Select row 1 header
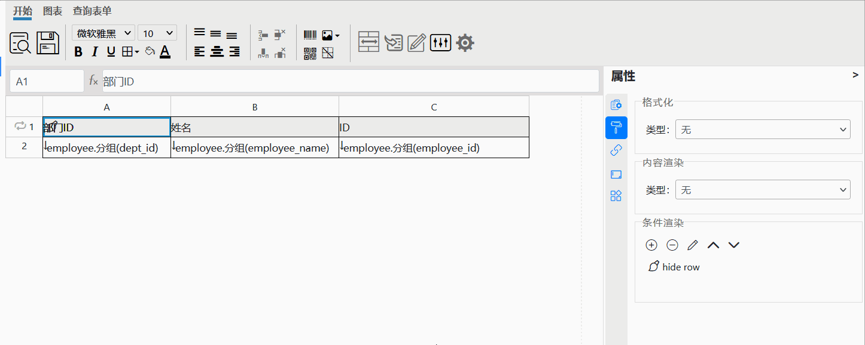 [24, 127]
